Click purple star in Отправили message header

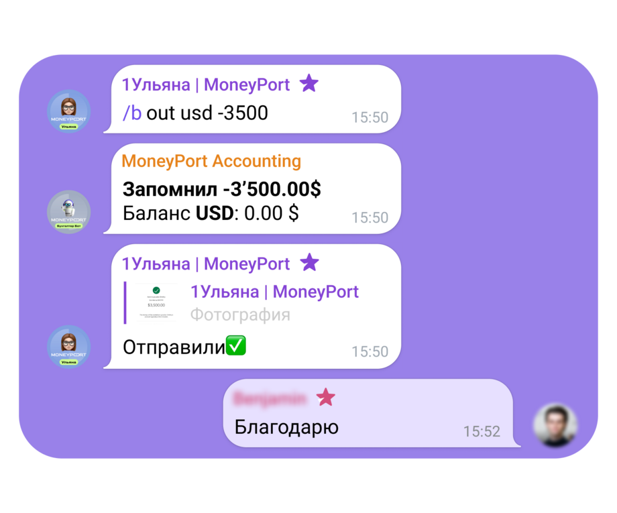pos(310,262)
